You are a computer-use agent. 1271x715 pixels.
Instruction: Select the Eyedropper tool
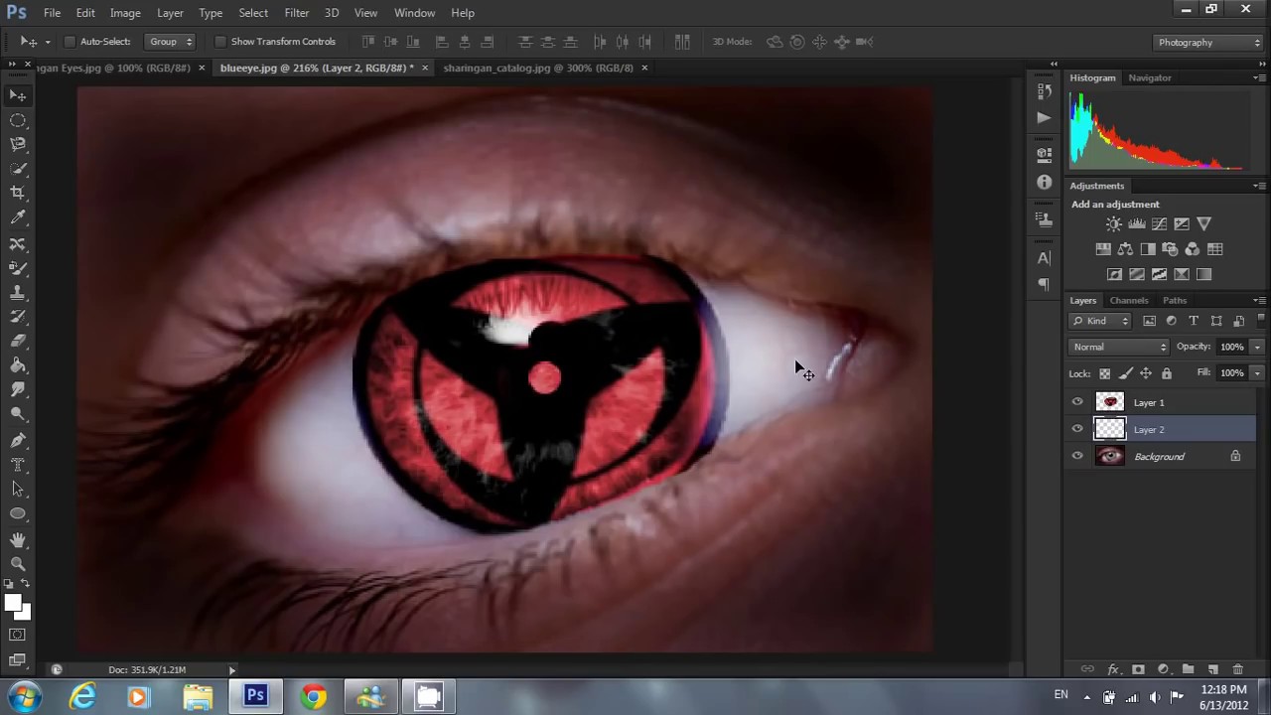pos(18,218)
